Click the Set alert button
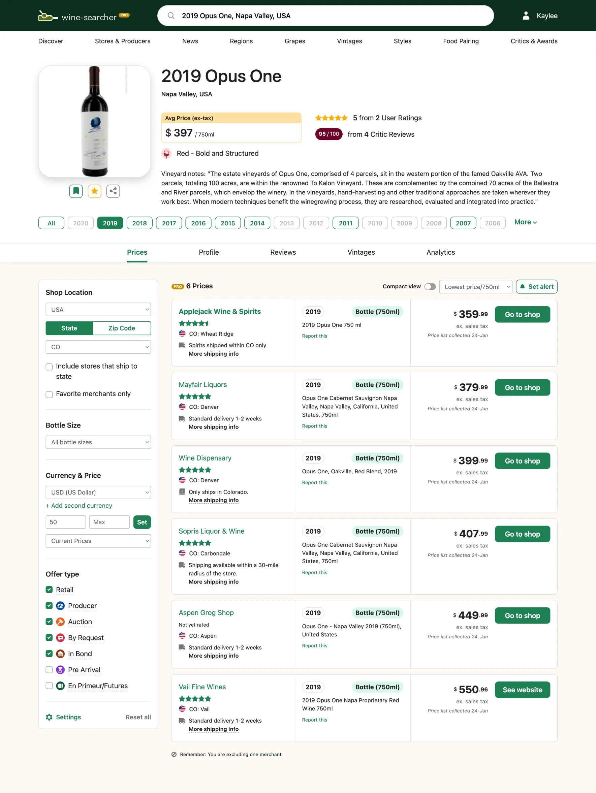596x793 pixels. point(536,286)
